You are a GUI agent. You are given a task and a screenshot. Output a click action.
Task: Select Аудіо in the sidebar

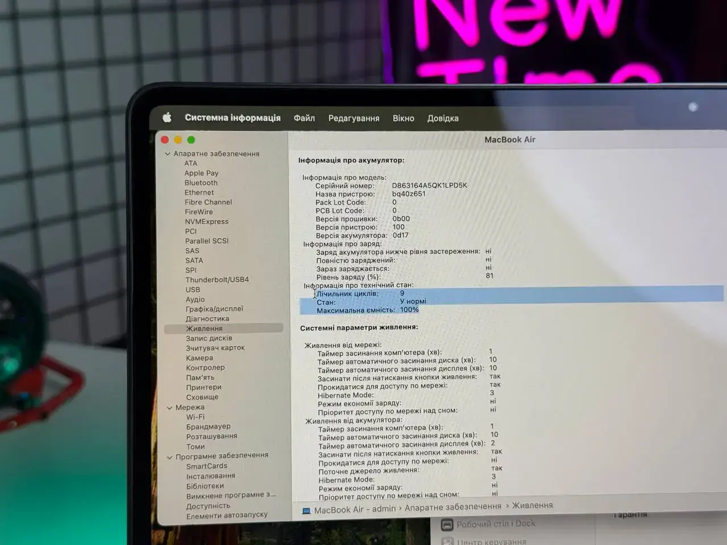(195, 299)
